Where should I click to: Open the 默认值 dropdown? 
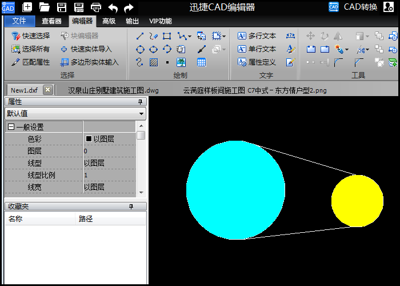(142, 114)
